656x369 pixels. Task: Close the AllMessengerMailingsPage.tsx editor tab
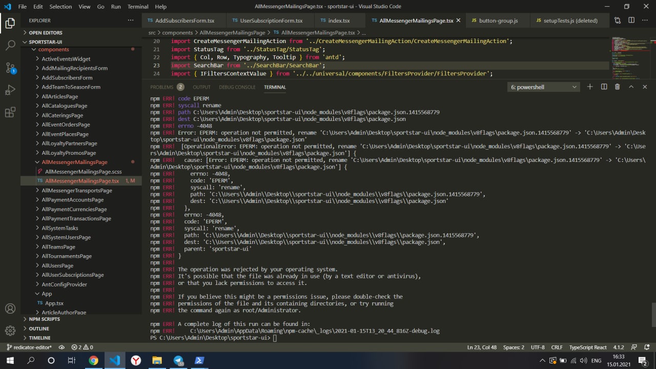458,20
